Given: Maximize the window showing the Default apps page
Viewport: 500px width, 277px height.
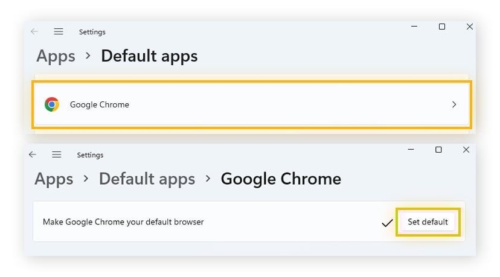Looking at the screenshot, I should [x=442, y=27].
